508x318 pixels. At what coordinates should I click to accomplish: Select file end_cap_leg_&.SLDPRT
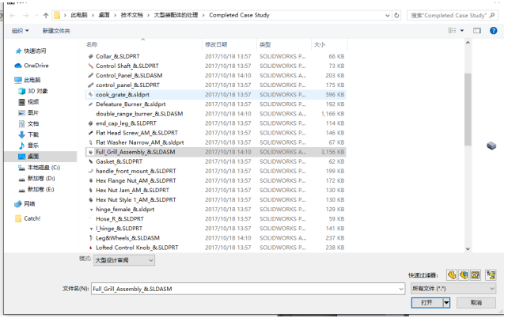tap(126, 123)
